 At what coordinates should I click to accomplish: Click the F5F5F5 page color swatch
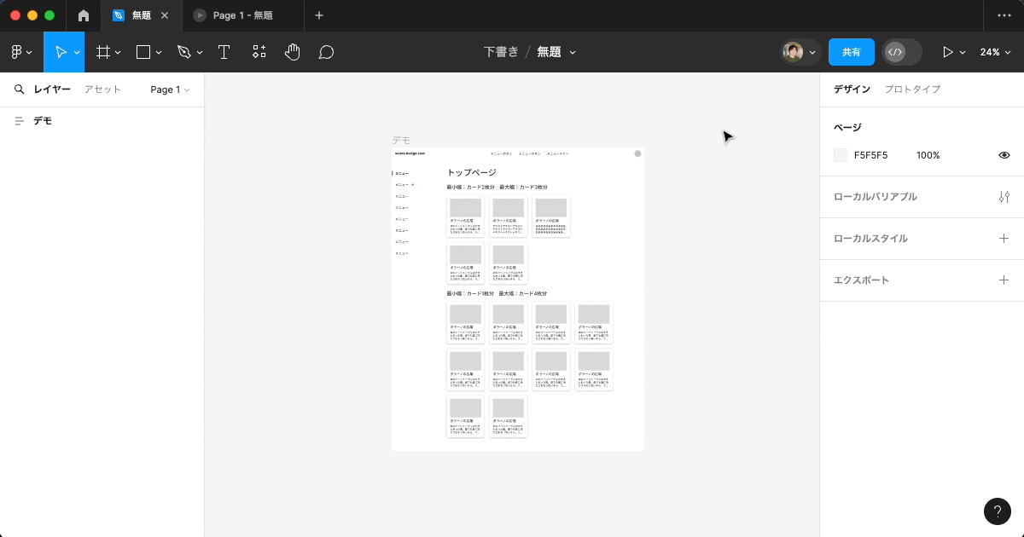click(x=840, y=155)
